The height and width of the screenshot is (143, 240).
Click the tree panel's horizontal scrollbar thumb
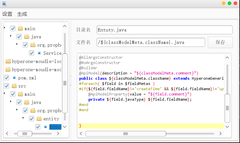click(25, 134)
